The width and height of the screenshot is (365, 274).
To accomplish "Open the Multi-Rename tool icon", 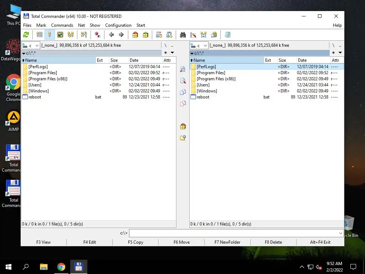I will (x=193, y=35).
